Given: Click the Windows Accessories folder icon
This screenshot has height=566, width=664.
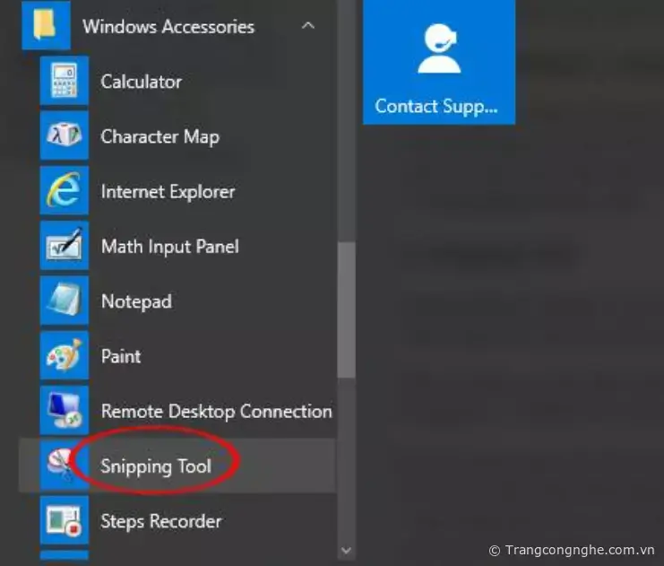Looking at the screenshot, I should [46, 26].
